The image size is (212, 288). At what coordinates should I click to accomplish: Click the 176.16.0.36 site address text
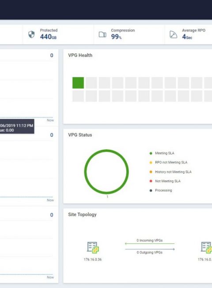click(93, 260)
